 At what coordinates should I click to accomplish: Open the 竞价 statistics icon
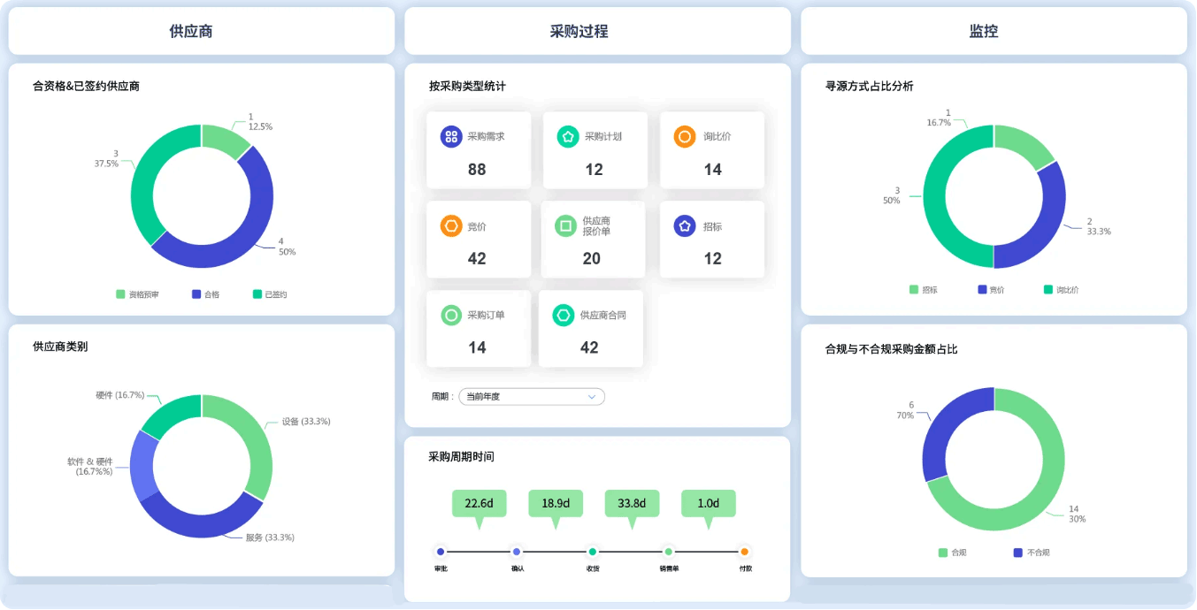pyautogui.click(x=450, y=225)
